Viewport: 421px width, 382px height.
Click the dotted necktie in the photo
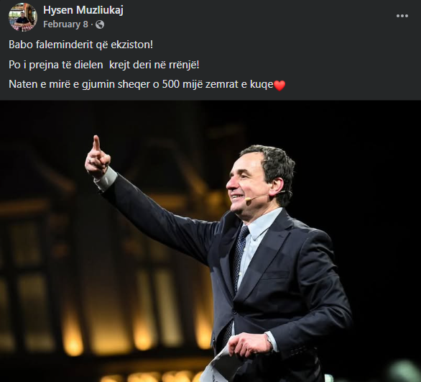[239, 255]
